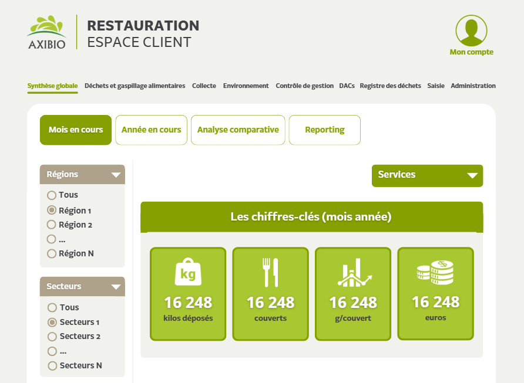The height and width of the screenshot is (383, 524).
Task: Go to Contrôle de gestion menu
Action: point(304,86)
